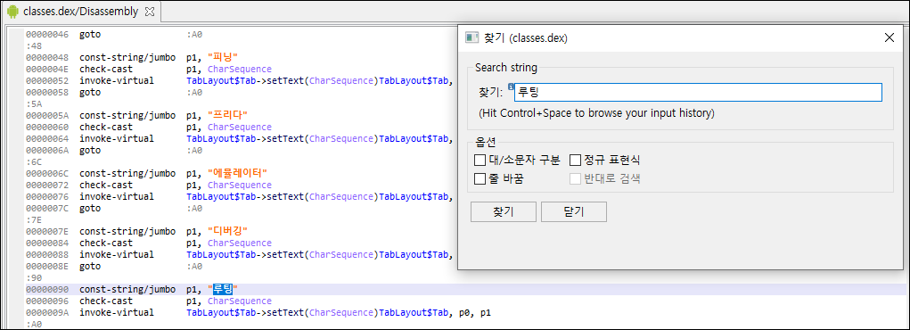The width and height of the screenshot is (910, 330).
Task: Click goto at address 0000008E
Action: coord(90,266)
